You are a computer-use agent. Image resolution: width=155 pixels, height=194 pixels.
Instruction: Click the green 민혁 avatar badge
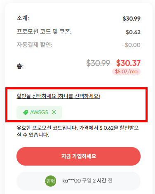click(x=51, y=181)
